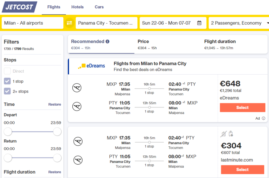Viewport: 269px width, 178px height.
Task: Click the info icon beside Recommended
Action: [108, 41]
